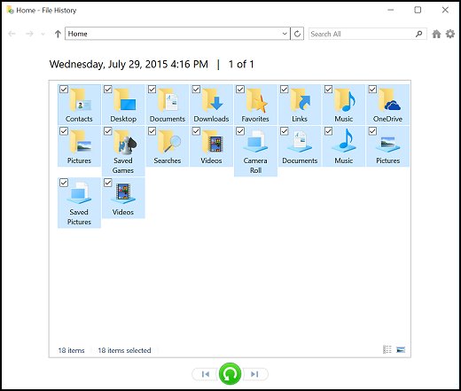Uncheck the Downloads folder checkbox
The image size is (461, 391).
[196, 89]
